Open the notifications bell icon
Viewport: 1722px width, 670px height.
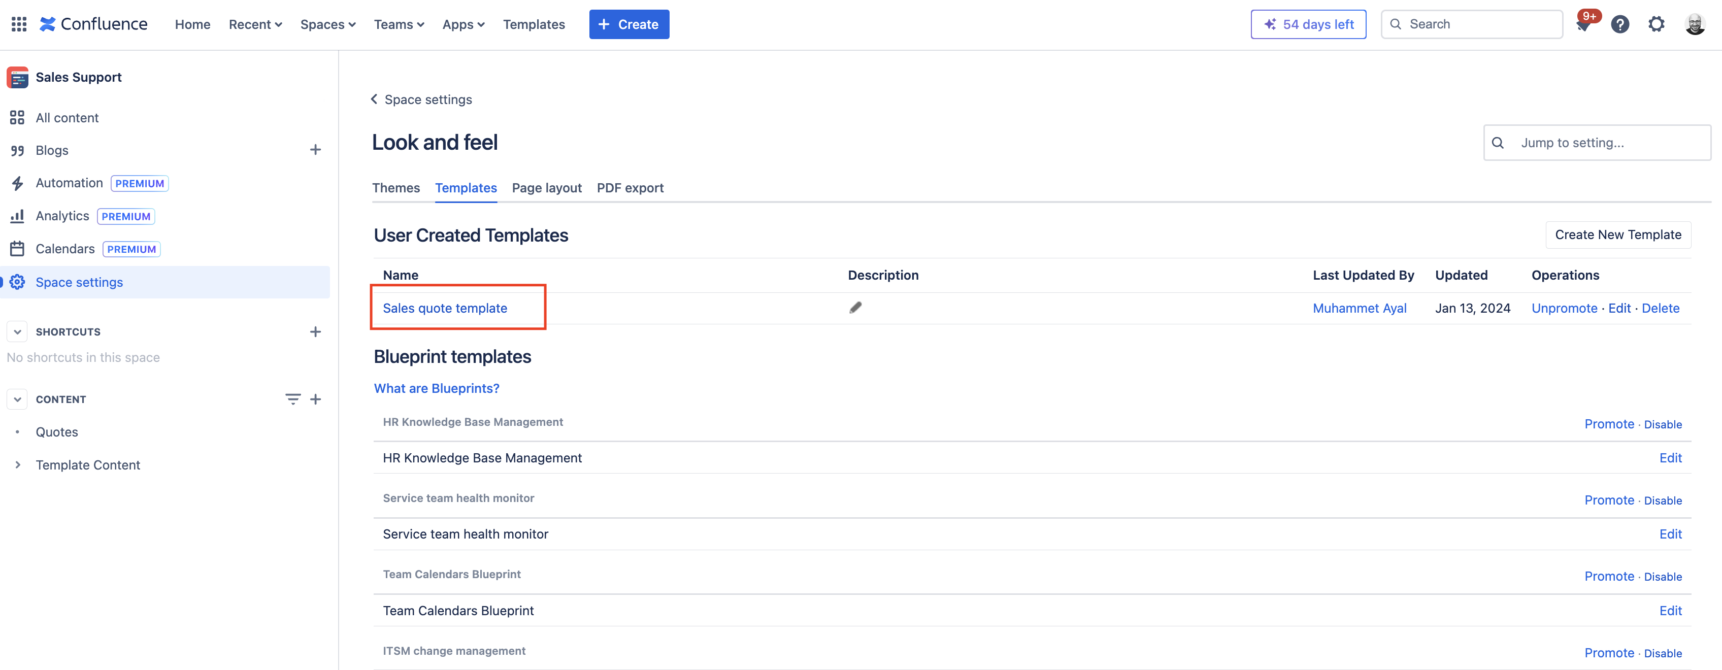click(1583, 25)
